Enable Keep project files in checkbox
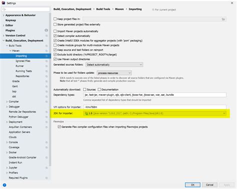237x189 pixels. point(55,19)
